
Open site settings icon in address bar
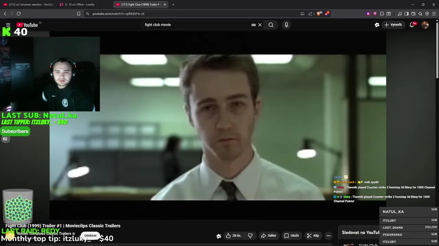click(x=87, y=14)
